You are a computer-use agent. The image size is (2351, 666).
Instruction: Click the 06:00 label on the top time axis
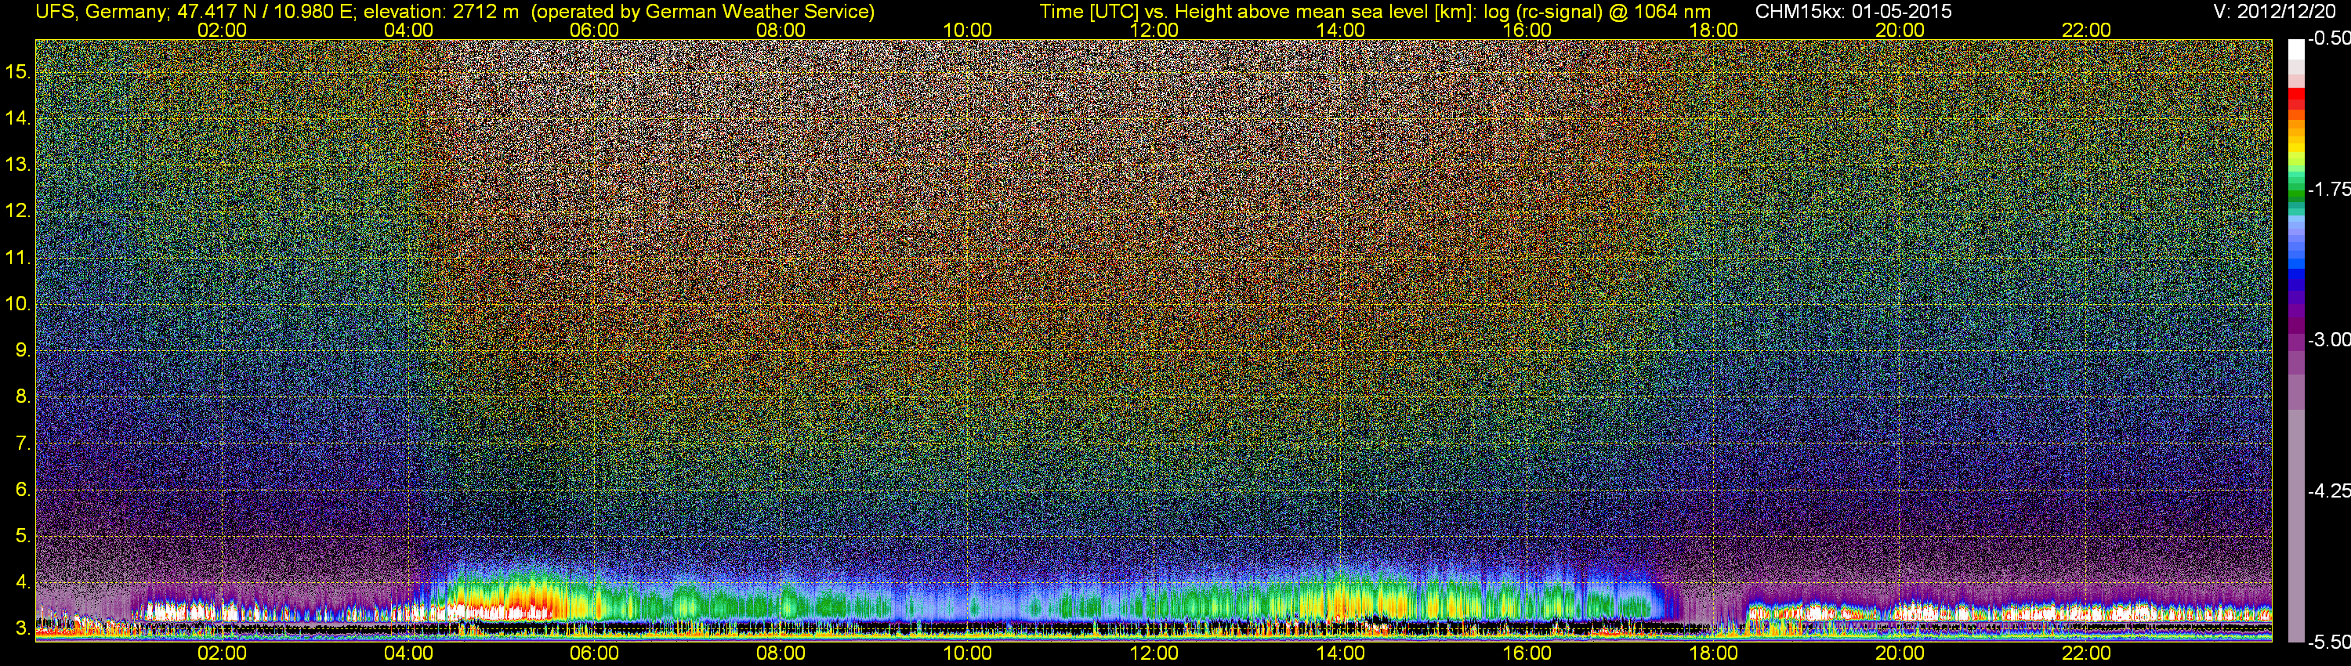[x=594, y=30]
